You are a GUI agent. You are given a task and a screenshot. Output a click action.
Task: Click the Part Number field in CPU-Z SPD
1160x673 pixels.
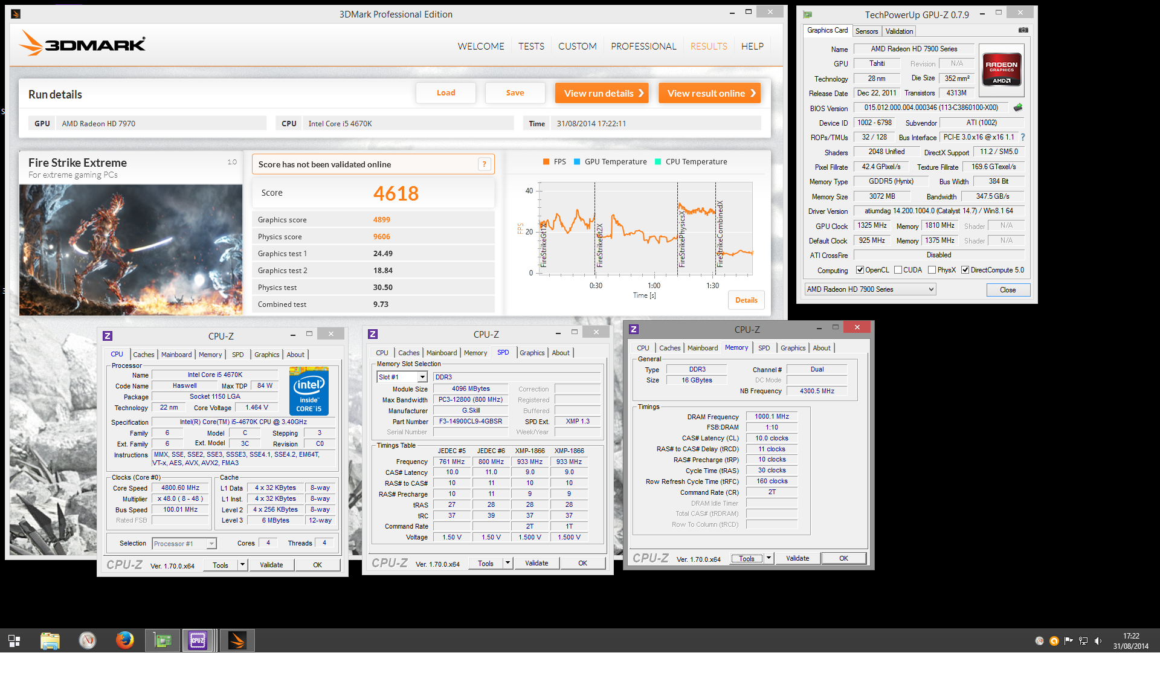471,422
